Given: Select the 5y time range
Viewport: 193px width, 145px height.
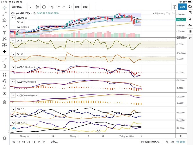Looking at the screenshot, I should tap(14, 142).
